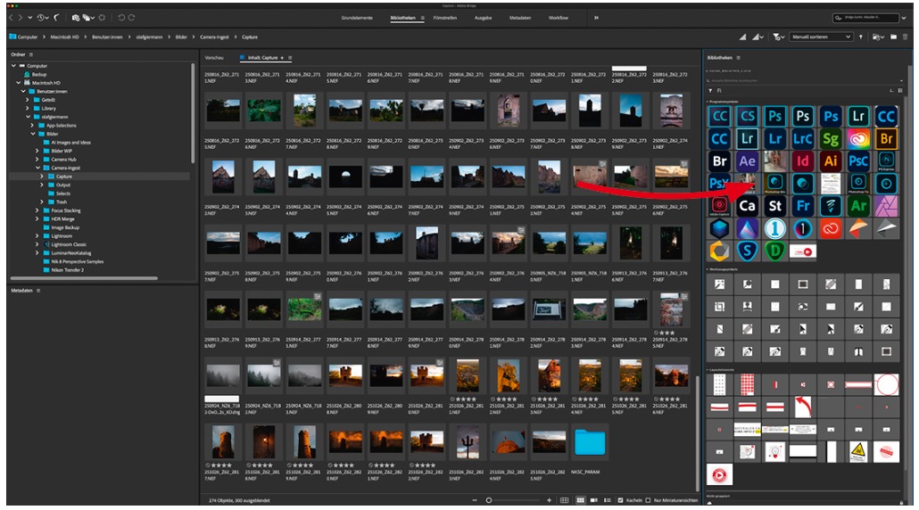Click the orange Bridge Br library icon
Viewport: 919px width, 510px height.
click(886, 139)
